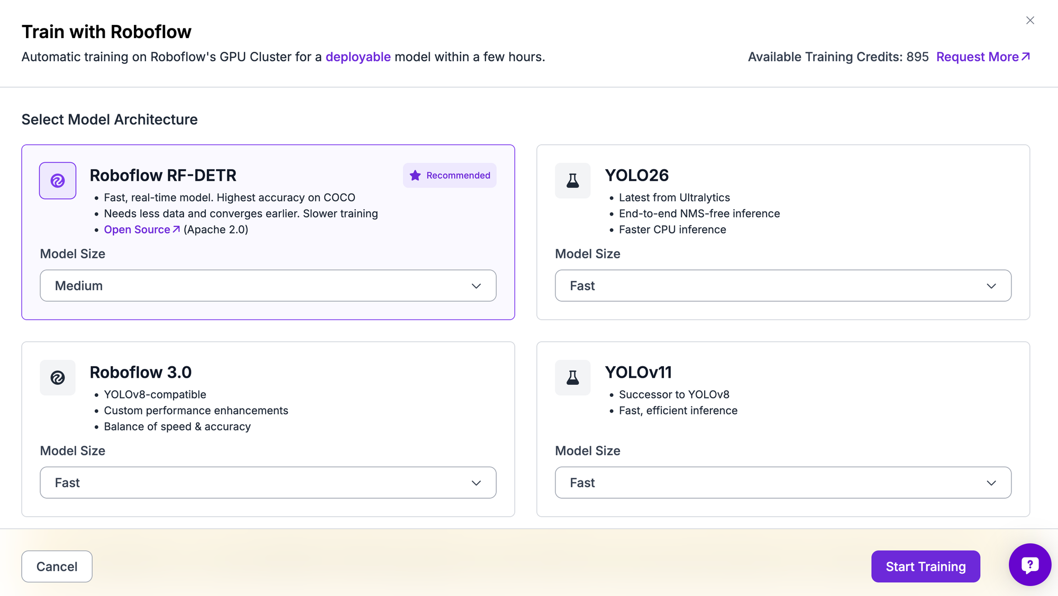The width and height of the screenshot is (1058, 596).
Task: Click the YOLOv11 flask icon
Action: (x=572, y=378)
